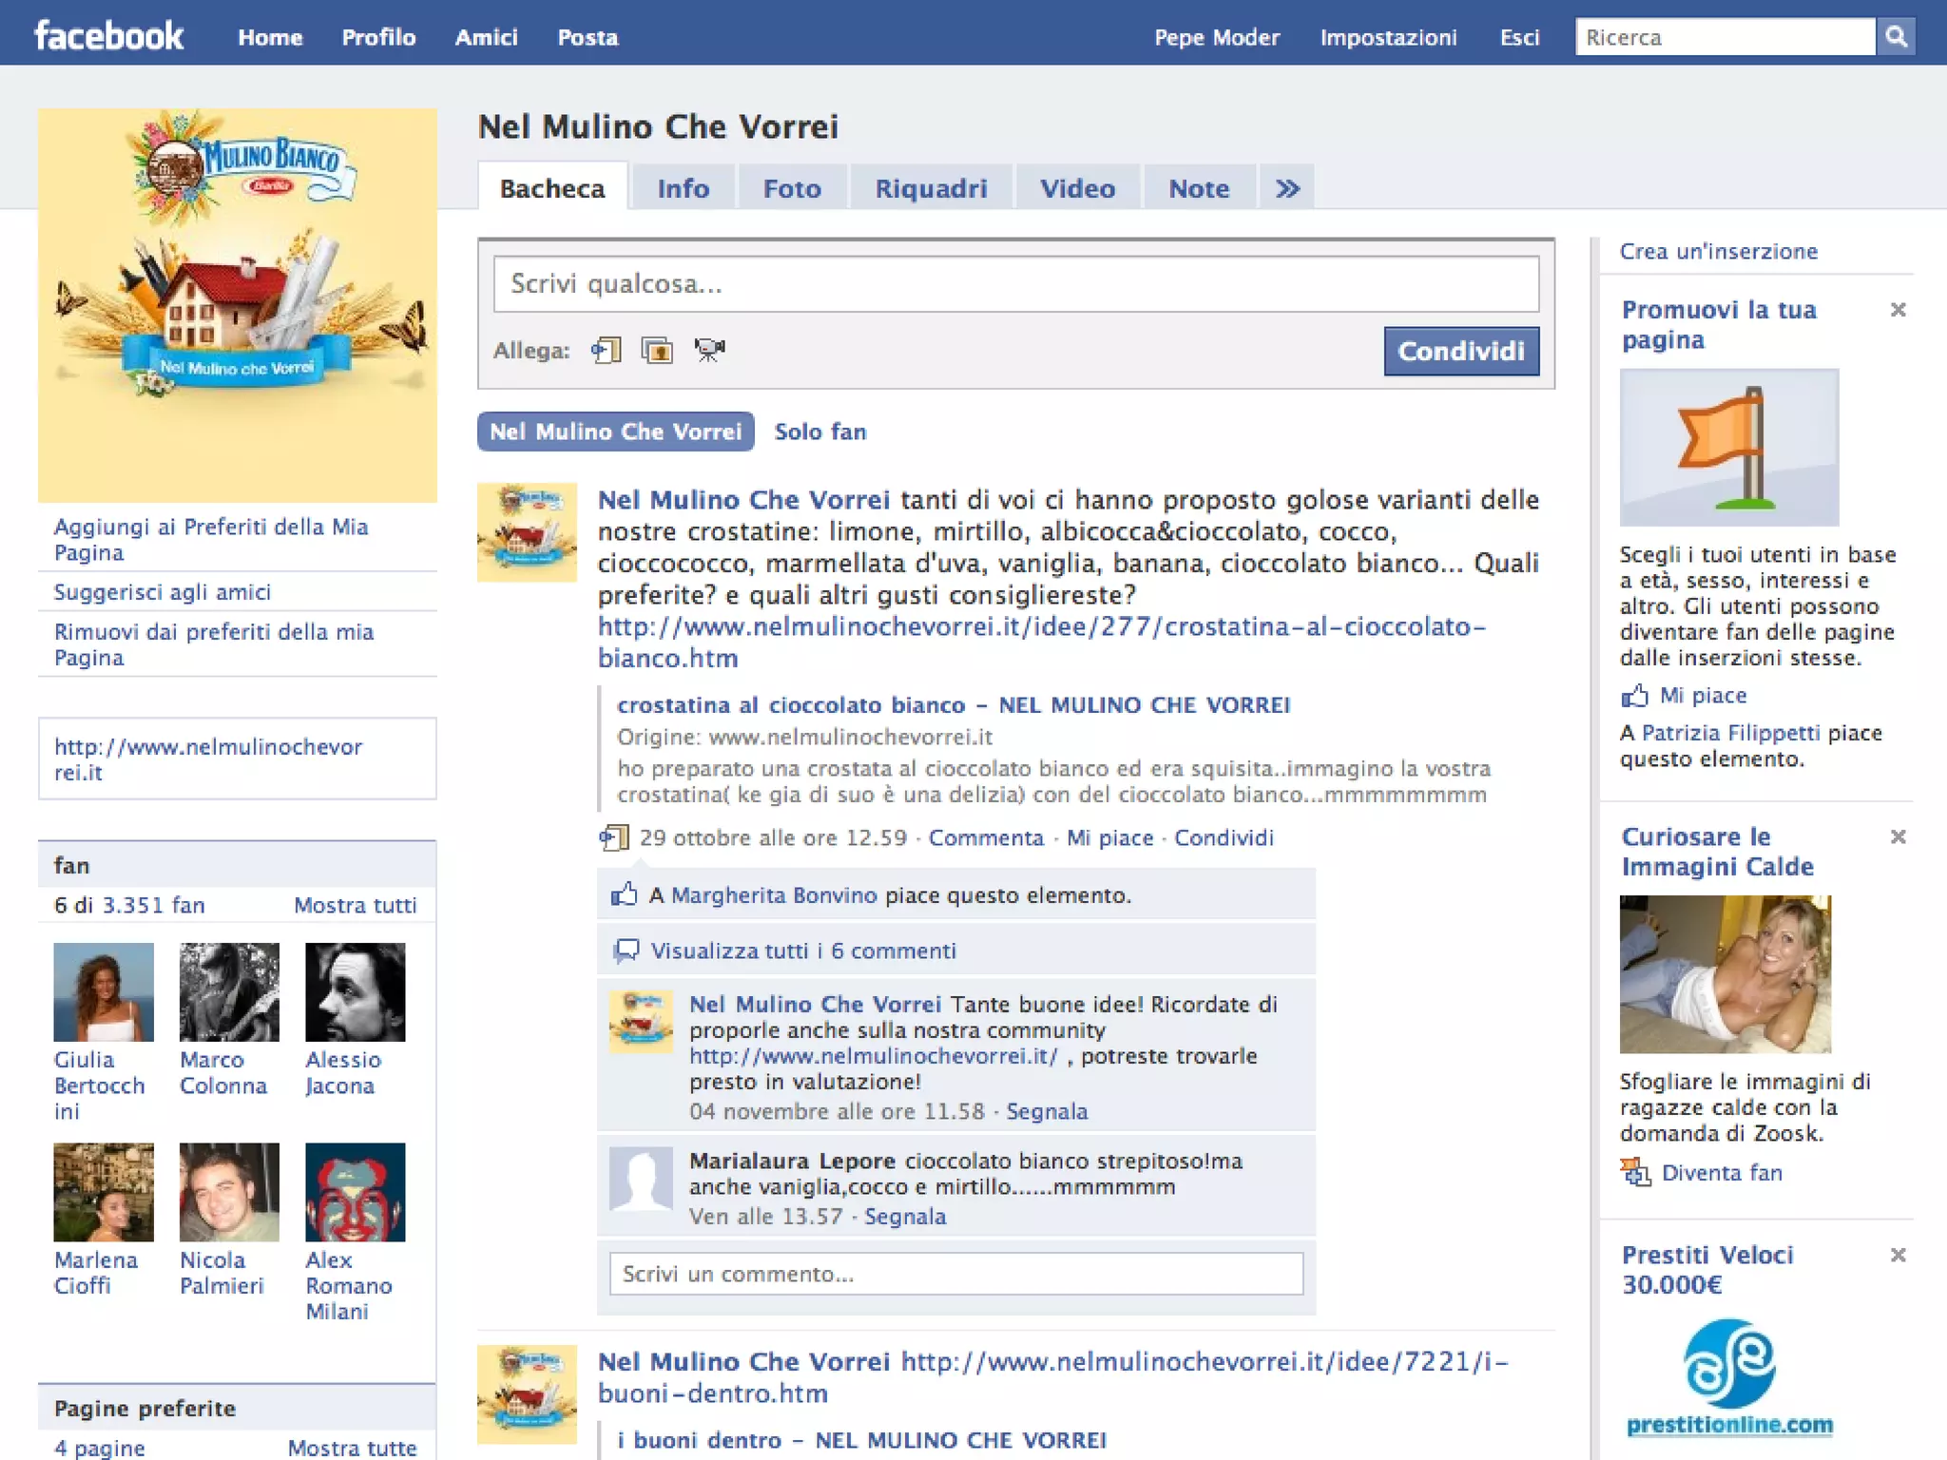1947x1460 pixels.
Task: Click the orange flag ad image
Action: [x=1729, y=447]
